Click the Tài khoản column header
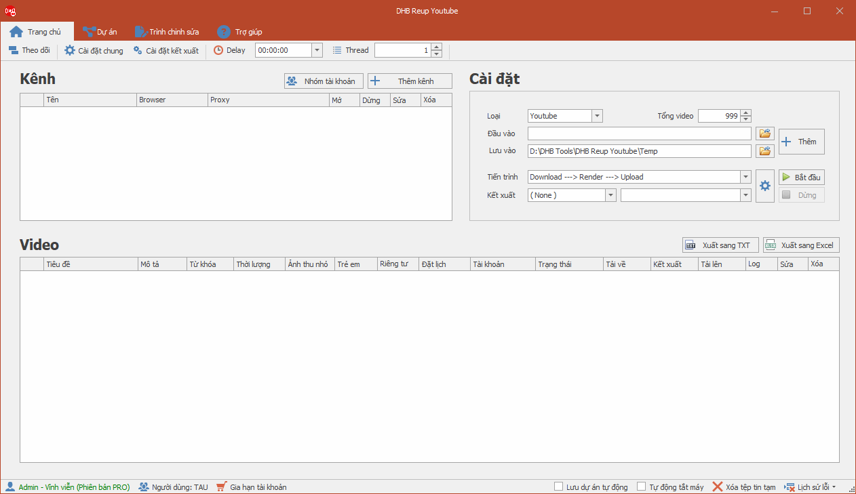Screen dimensions: 856x494 503,264
